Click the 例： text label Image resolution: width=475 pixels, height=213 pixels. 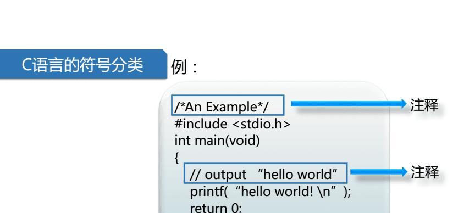[184, 66]
